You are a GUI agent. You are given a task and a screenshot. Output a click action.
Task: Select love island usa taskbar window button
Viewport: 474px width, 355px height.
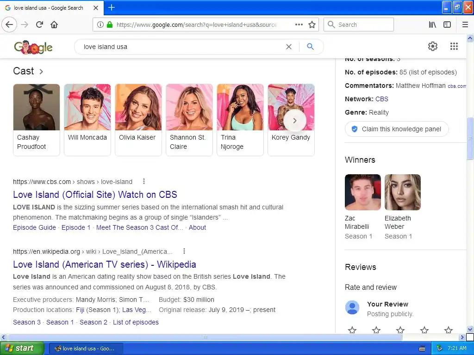click(86, 349)
